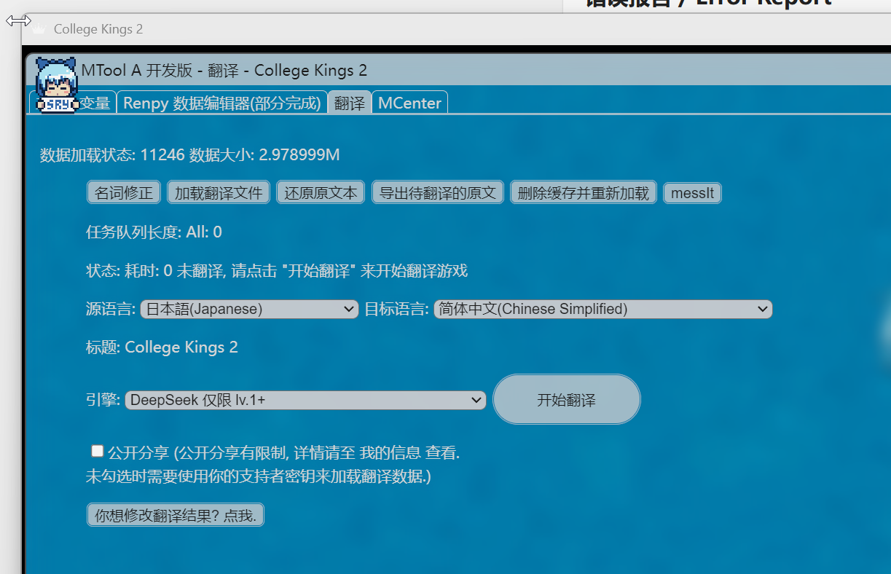Click the messIt button

click(x=692, y=193)
